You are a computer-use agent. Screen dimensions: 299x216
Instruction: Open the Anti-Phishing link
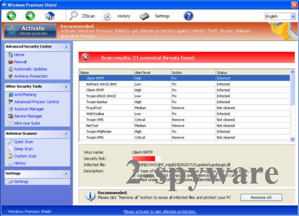point(25,95)
